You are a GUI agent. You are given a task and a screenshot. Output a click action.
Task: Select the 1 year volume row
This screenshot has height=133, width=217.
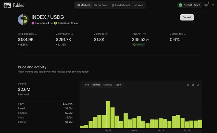click(45, 117)
